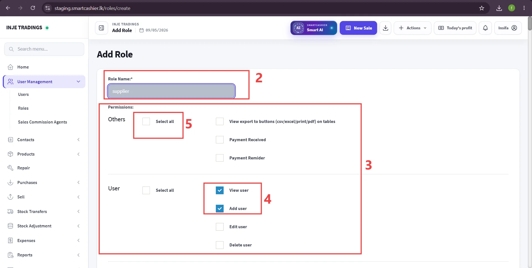
Task: Click the green profile avatar in Chrome toolbar
Action: pos(511,8)
